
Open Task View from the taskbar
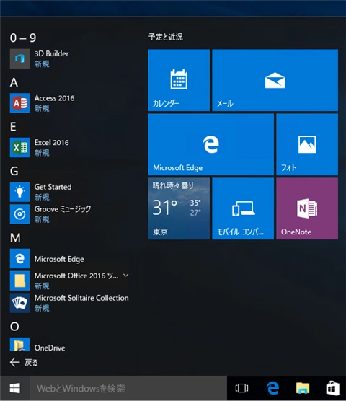[241, 388]
